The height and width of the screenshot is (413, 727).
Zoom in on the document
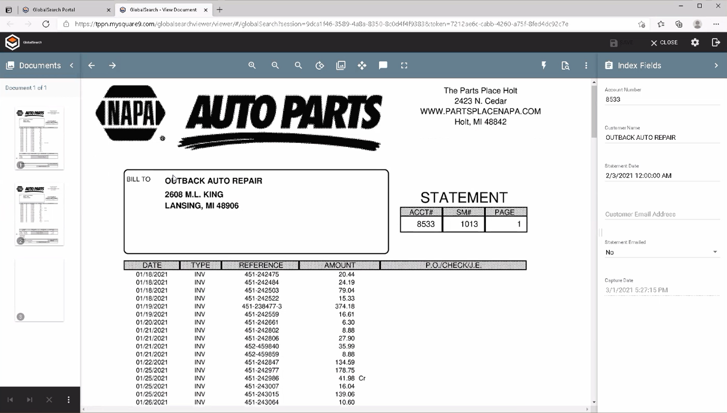tap(252, 66)
